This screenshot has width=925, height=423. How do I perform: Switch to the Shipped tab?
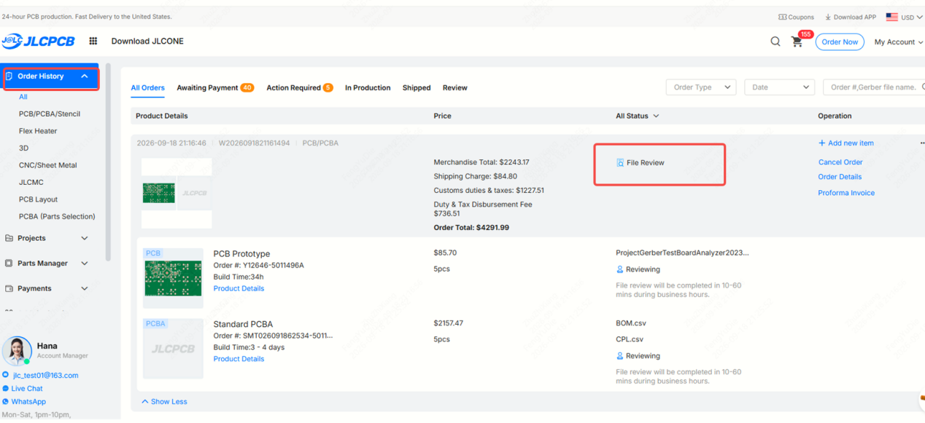tap(417, 88)
